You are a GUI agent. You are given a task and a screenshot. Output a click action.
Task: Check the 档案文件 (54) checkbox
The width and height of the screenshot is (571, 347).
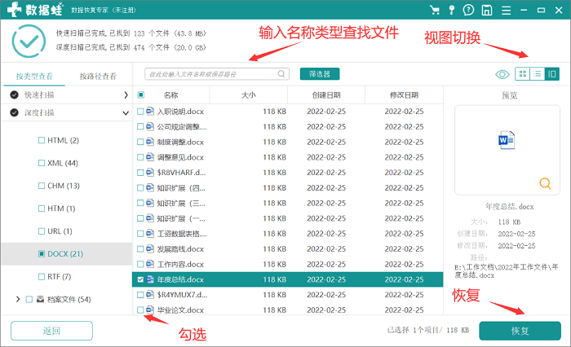point(29,300)
